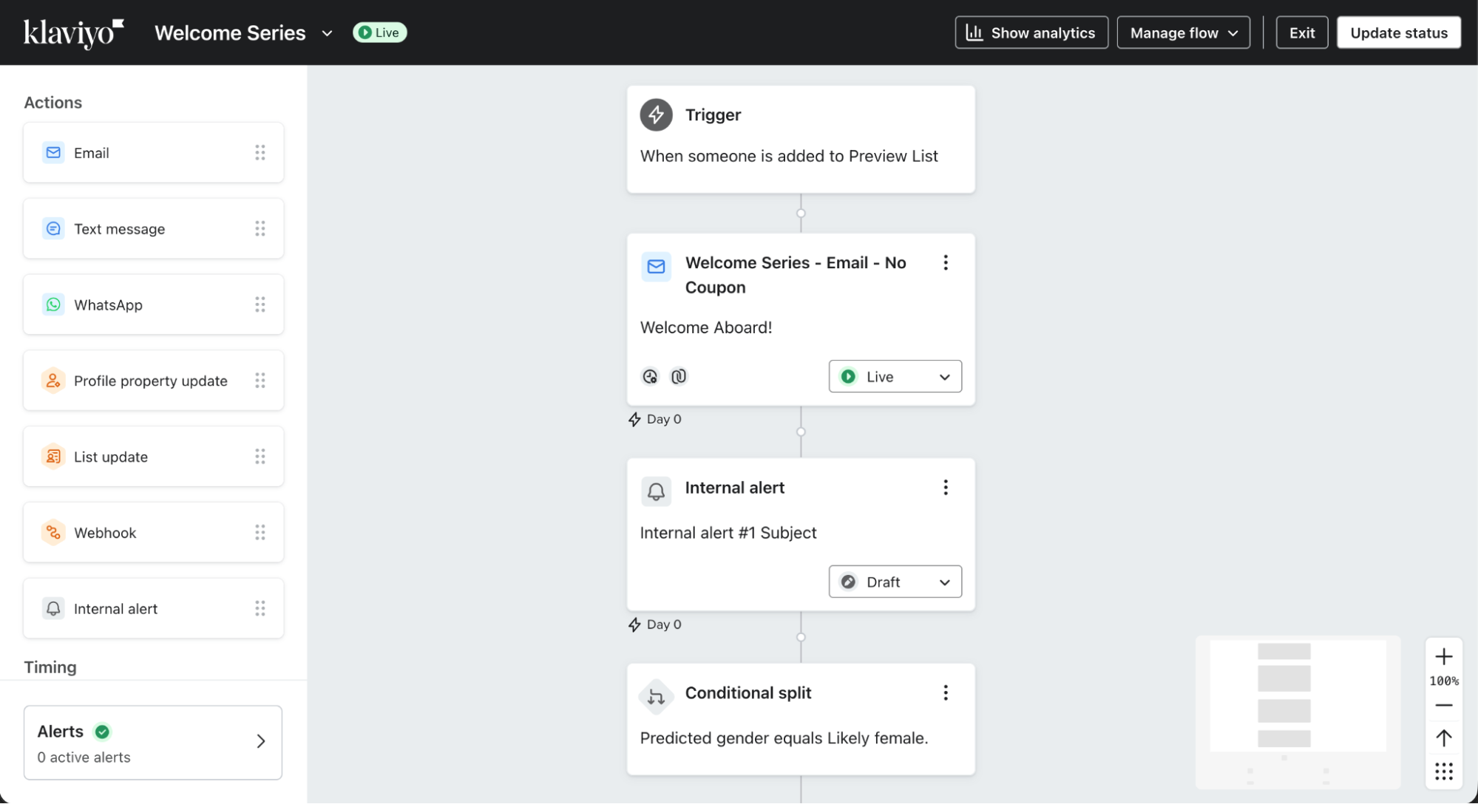1478x804 pixels.
Task: Click the 100% zoom level control
Action: [1443, 681]
